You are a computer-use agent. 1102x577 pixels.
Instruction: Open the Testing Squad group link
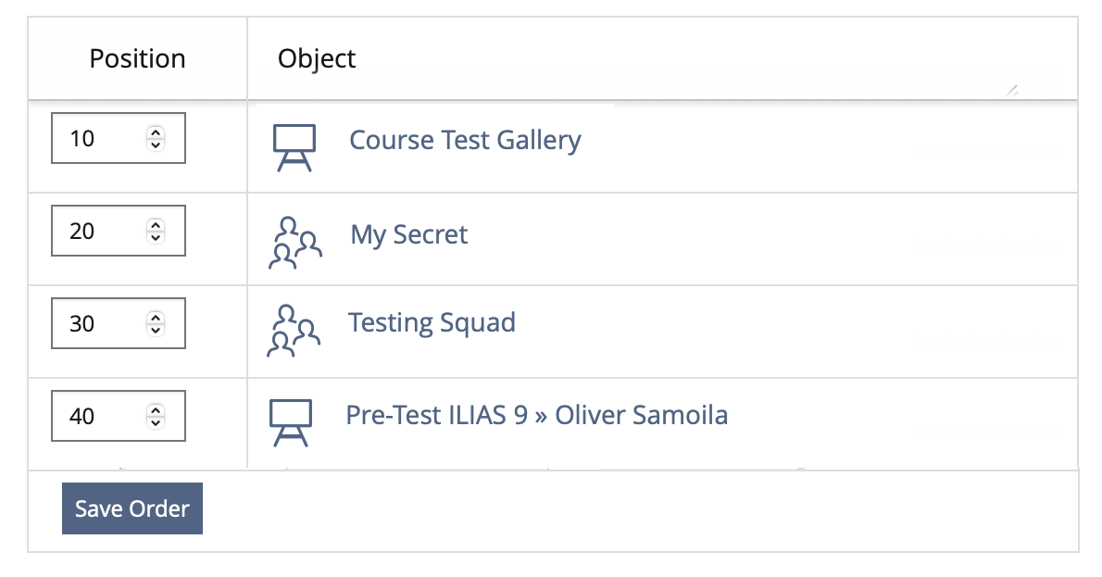pos(432,322)
